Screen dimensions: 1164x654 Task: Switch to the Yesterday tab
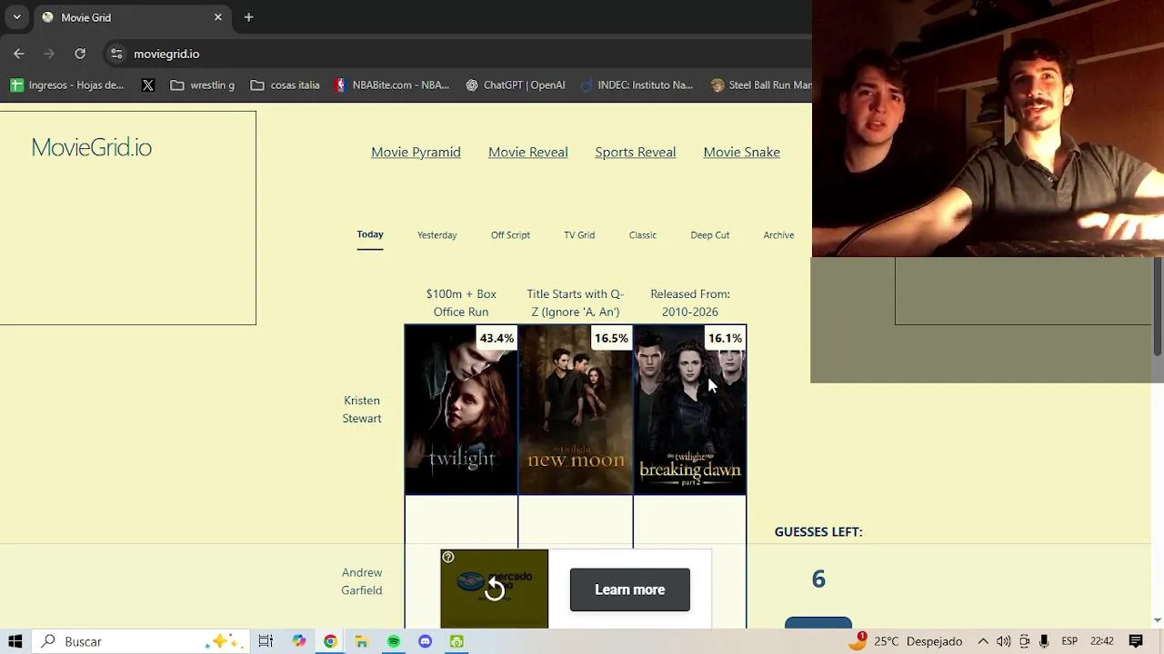pos(436,235)
